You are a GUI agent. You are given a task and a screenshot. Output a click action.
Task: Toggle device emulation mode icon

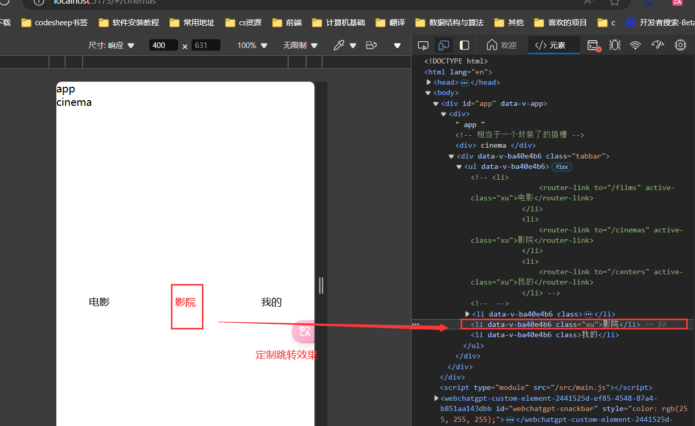coord(444,45)
